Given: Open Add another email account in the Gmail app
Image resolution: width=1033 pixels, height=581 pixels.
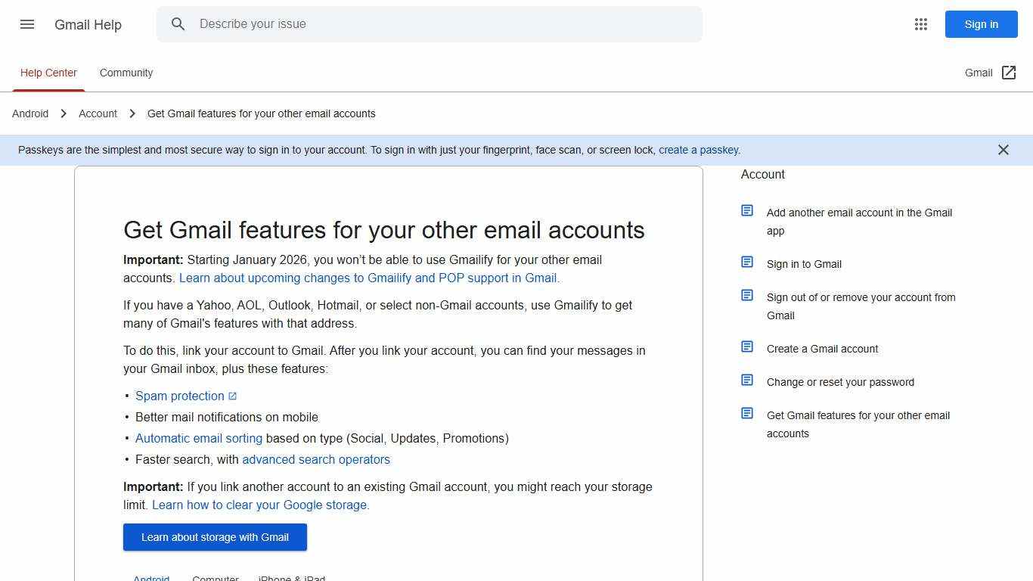Looking at the screenshot, I should click(x=859, y=222).
